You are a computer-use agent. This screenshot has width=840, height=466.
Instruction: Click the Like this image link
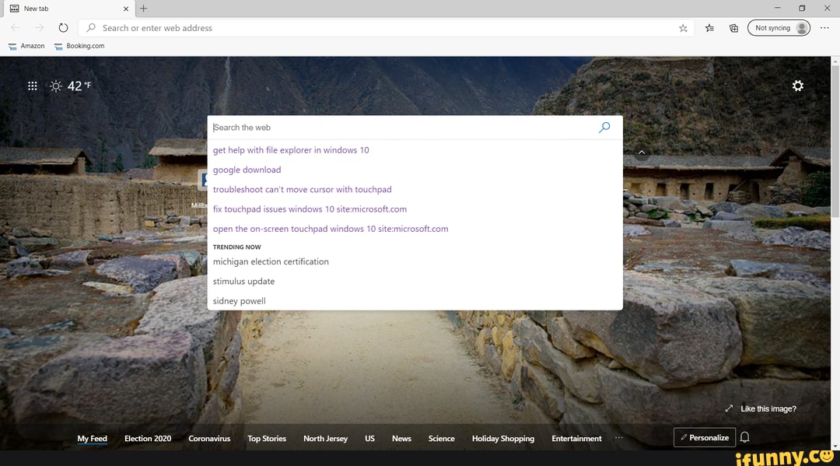767,408
